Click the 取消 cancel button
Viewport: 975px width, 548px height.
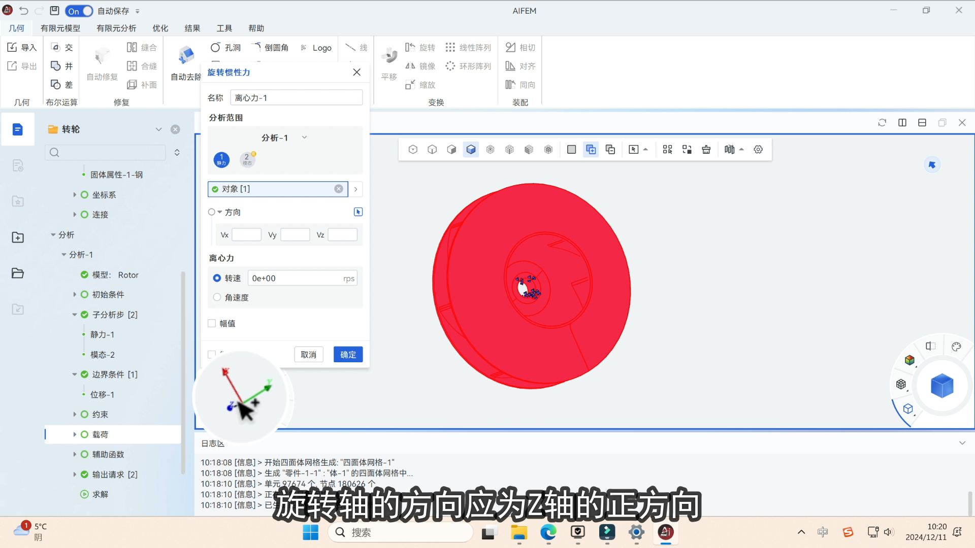(308, 355)
